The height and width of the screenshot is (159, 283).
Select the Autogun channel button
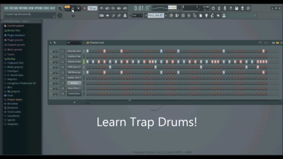[x=74, y=83]
